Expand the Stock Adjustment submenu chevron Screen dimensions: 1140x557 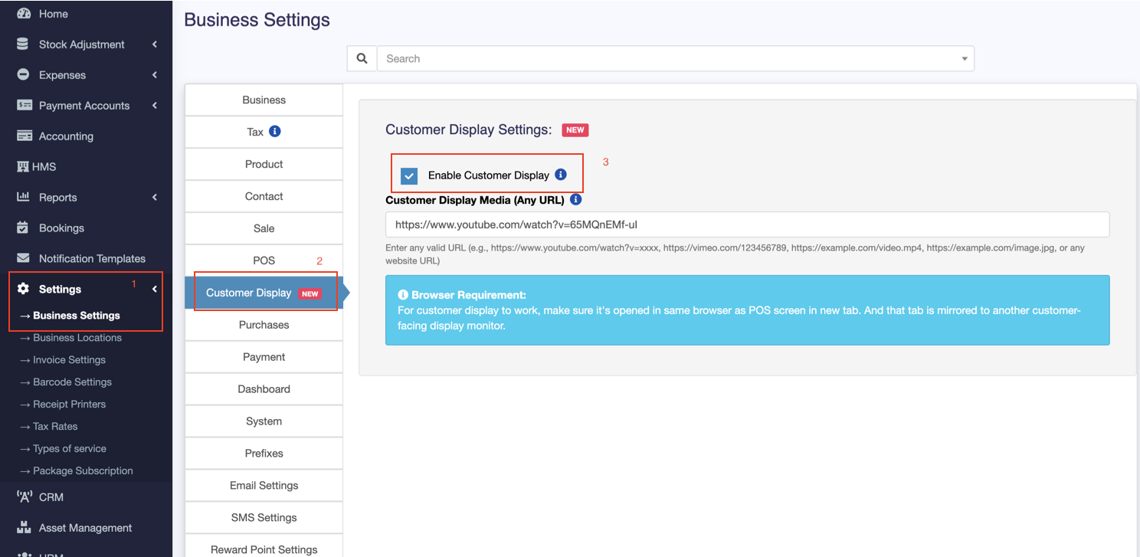(x=155, y=44)
